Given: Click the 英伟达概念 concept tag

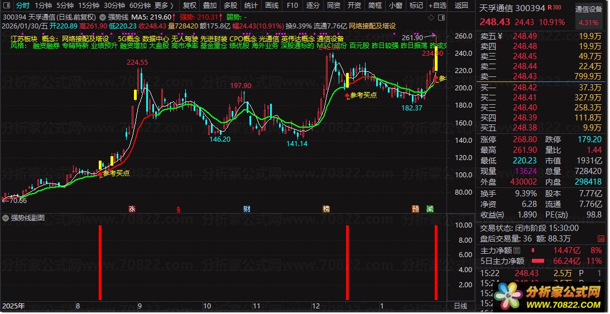Looking at the screenshot, I should (x=298, y=39).
